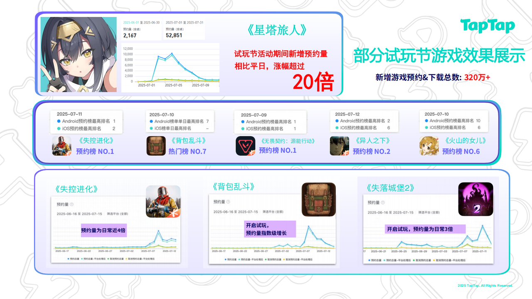Screen dimensions: 532x299
Task: Click the 开启试玩,预约量为日常3倍 callout
Action: tap(426, 229)
